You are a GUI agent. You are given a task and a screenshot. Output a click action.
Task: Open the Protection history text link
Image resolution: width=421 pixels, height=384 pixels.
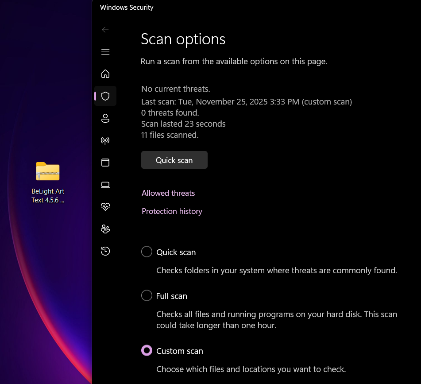172,211
